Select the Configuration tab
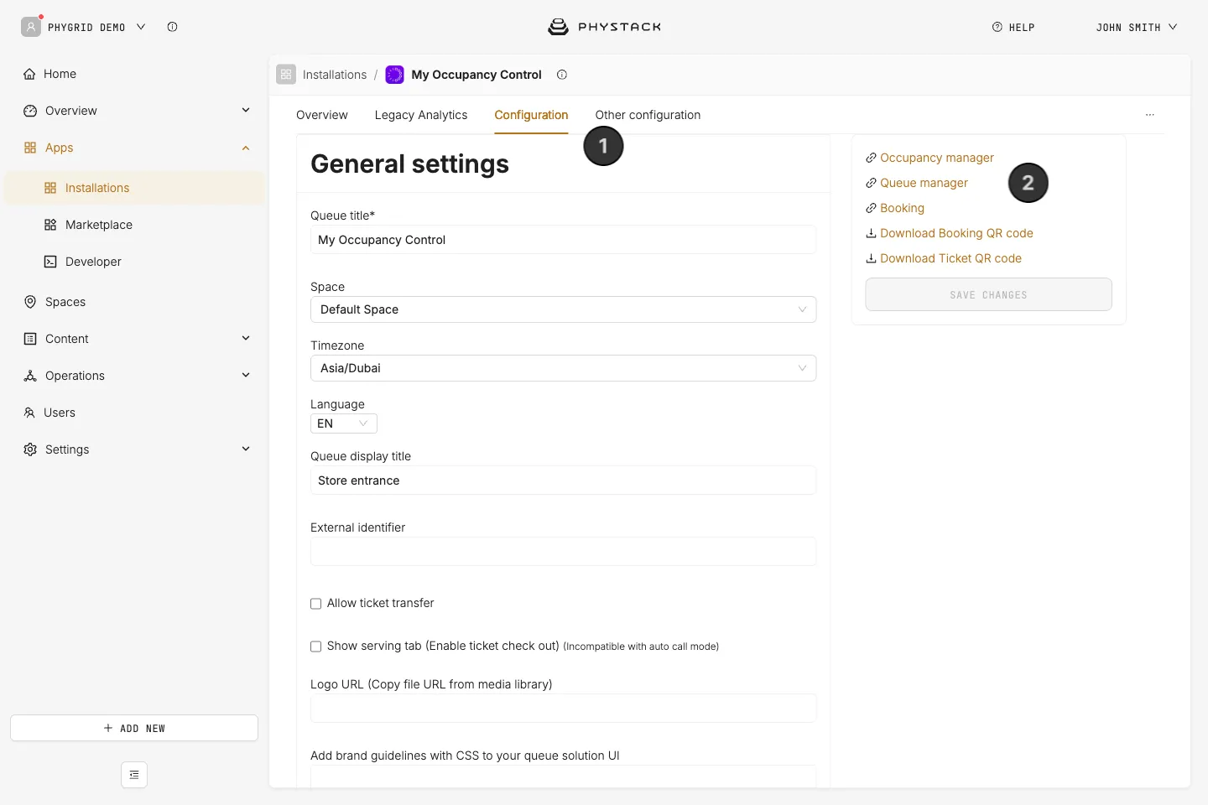The width and height of the screenshot is (1208, 805). (x=531, y=115)
